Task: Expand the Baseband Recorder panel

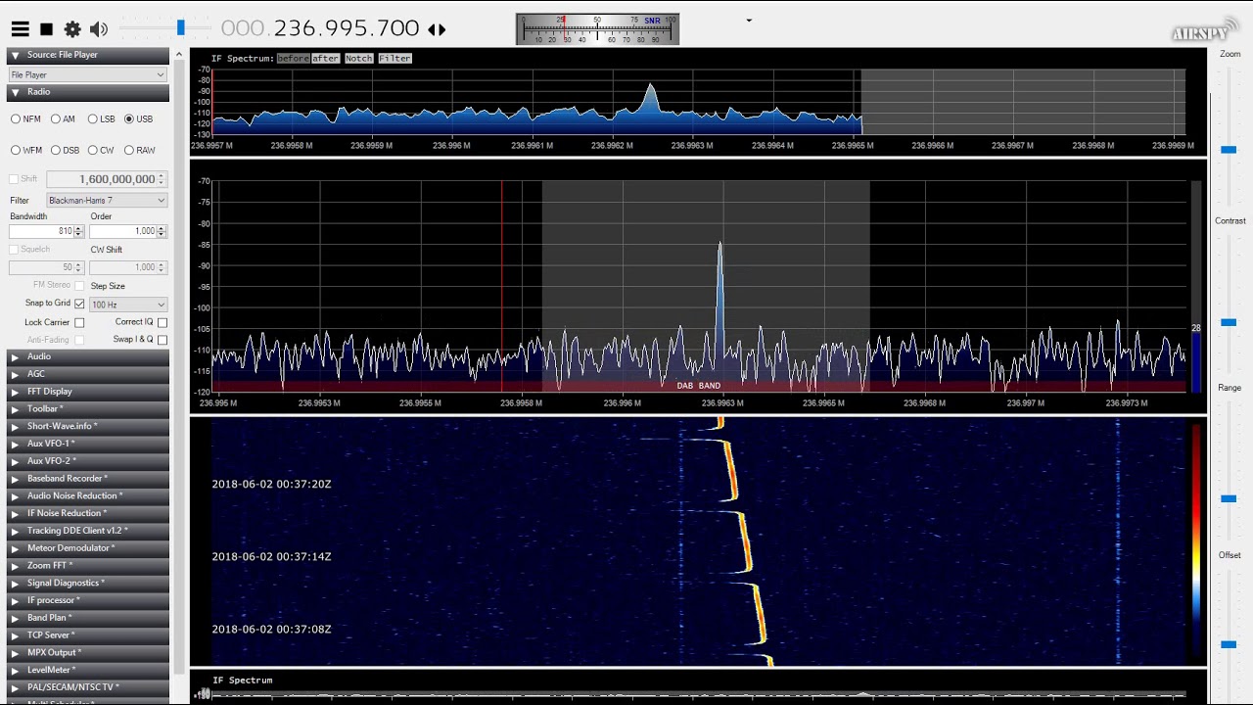Action: (x=88, y=479)
